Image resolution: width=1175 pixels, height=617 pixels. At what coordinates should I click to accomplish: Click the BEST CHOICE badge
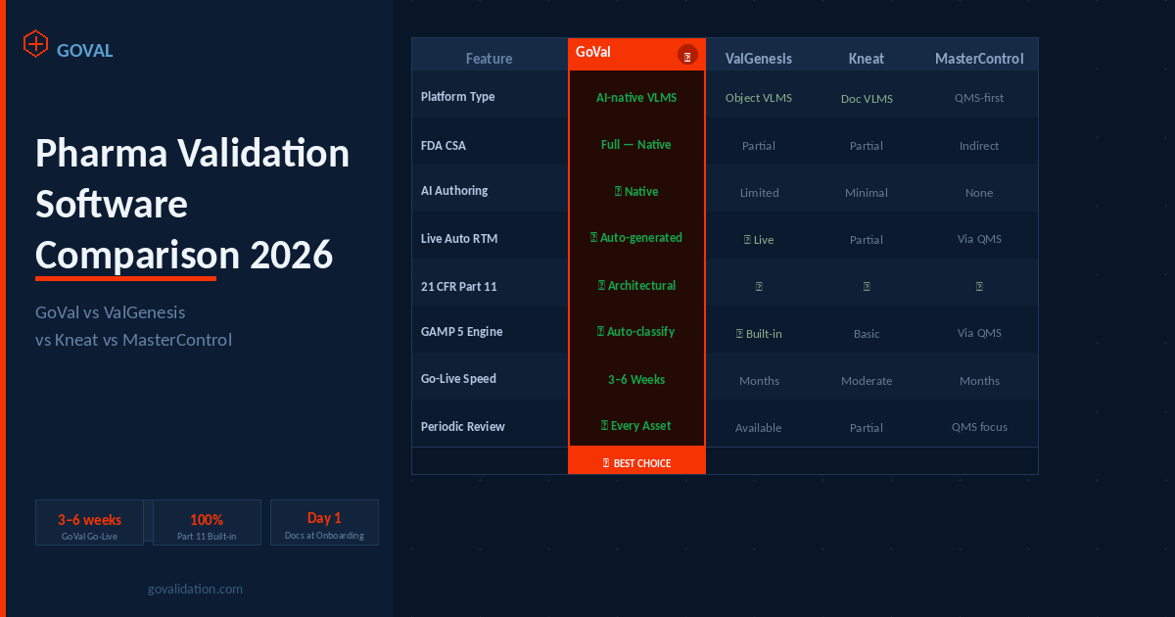click(636, 461)
